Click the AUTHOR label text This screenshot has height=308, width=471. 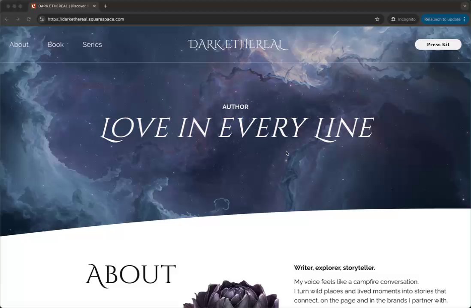[x=235, y=107]
